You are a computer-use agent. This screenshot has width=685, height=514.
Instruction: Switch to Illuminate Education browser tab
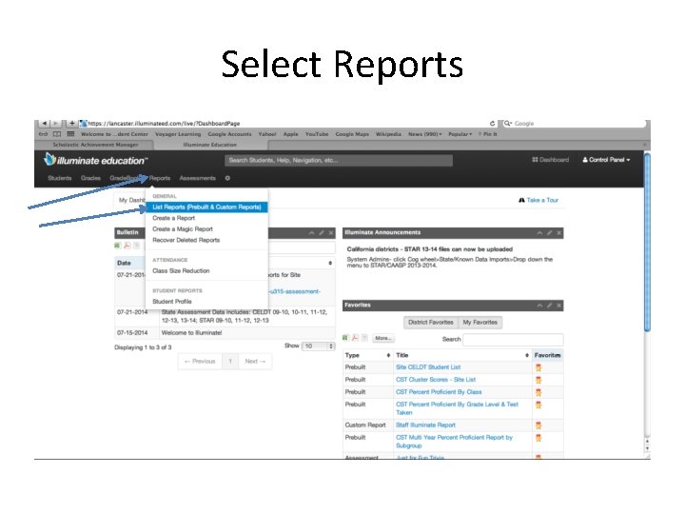tap(210, 145)
